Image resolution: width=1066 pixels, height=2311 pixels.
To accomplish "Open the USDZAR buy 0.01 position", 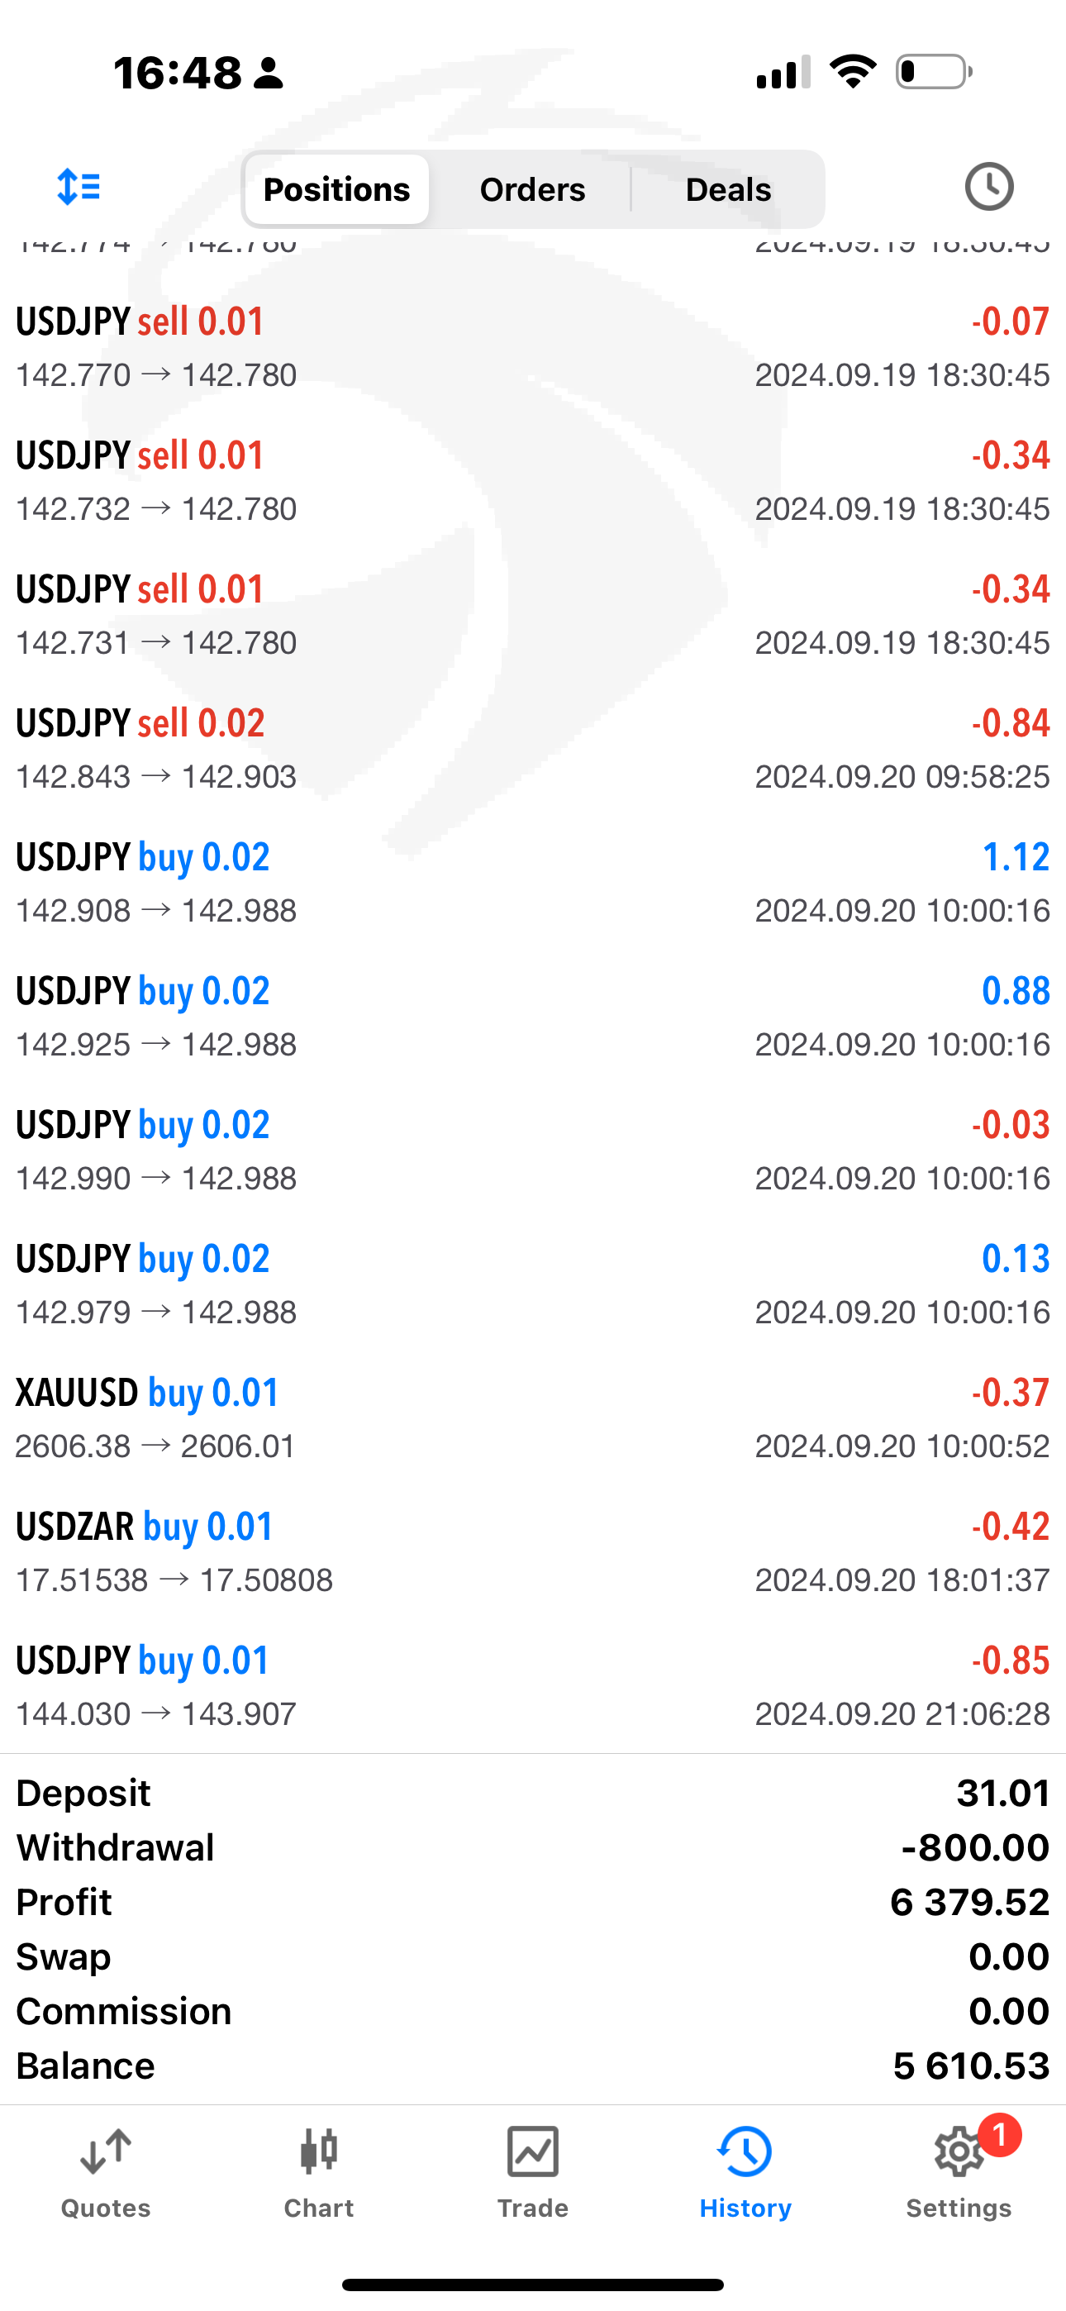I will click(533, 1552).
